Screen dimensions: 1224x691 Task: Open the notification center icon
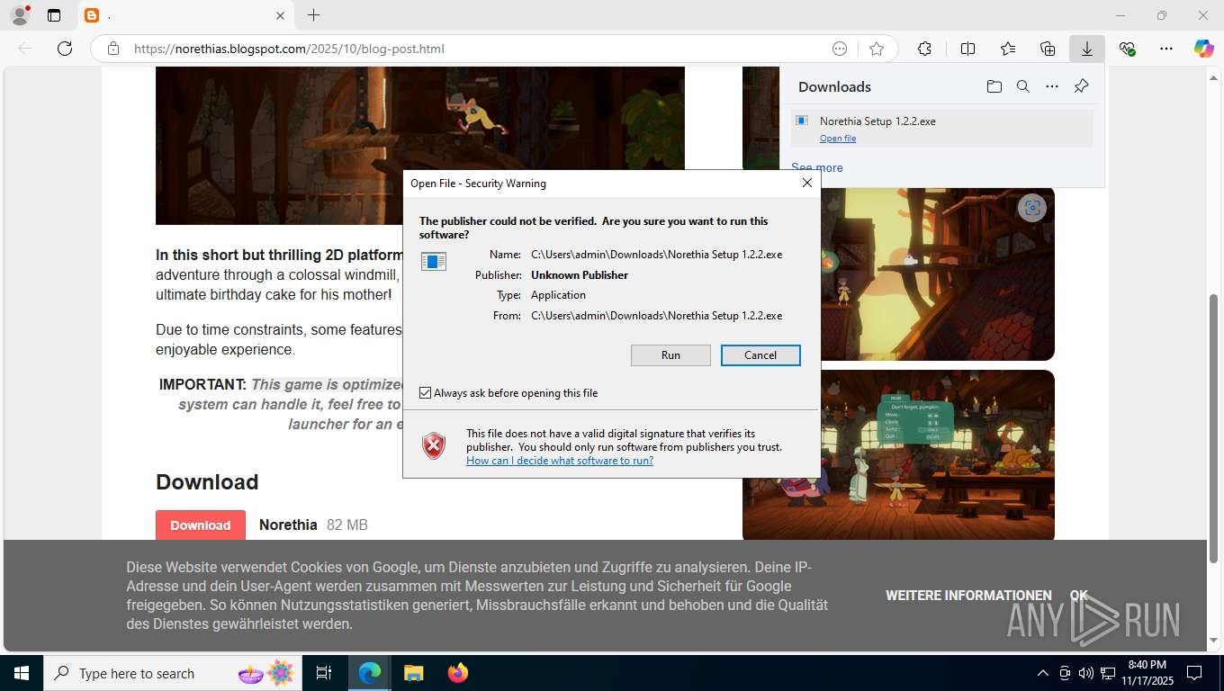point(1194,673)
